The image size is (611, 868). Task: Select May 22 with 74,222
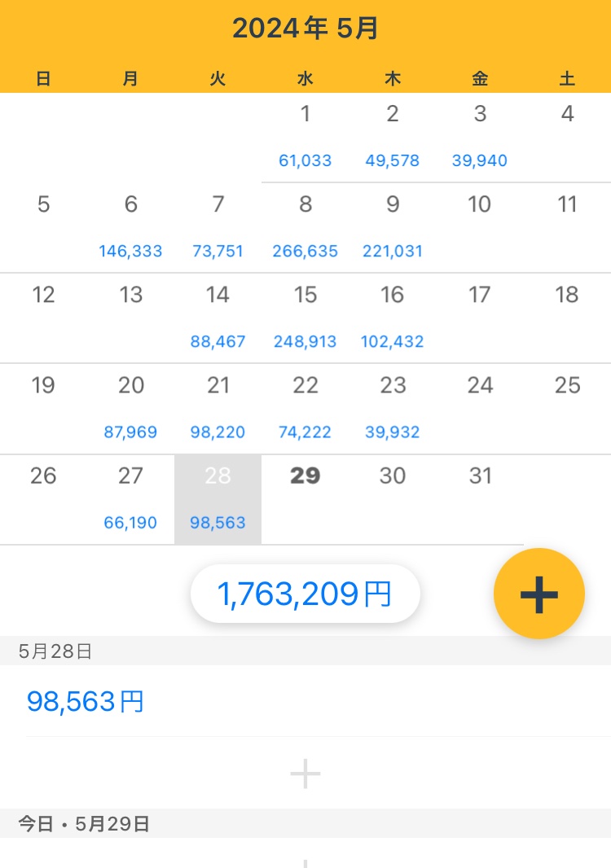(x=305, y=409)
